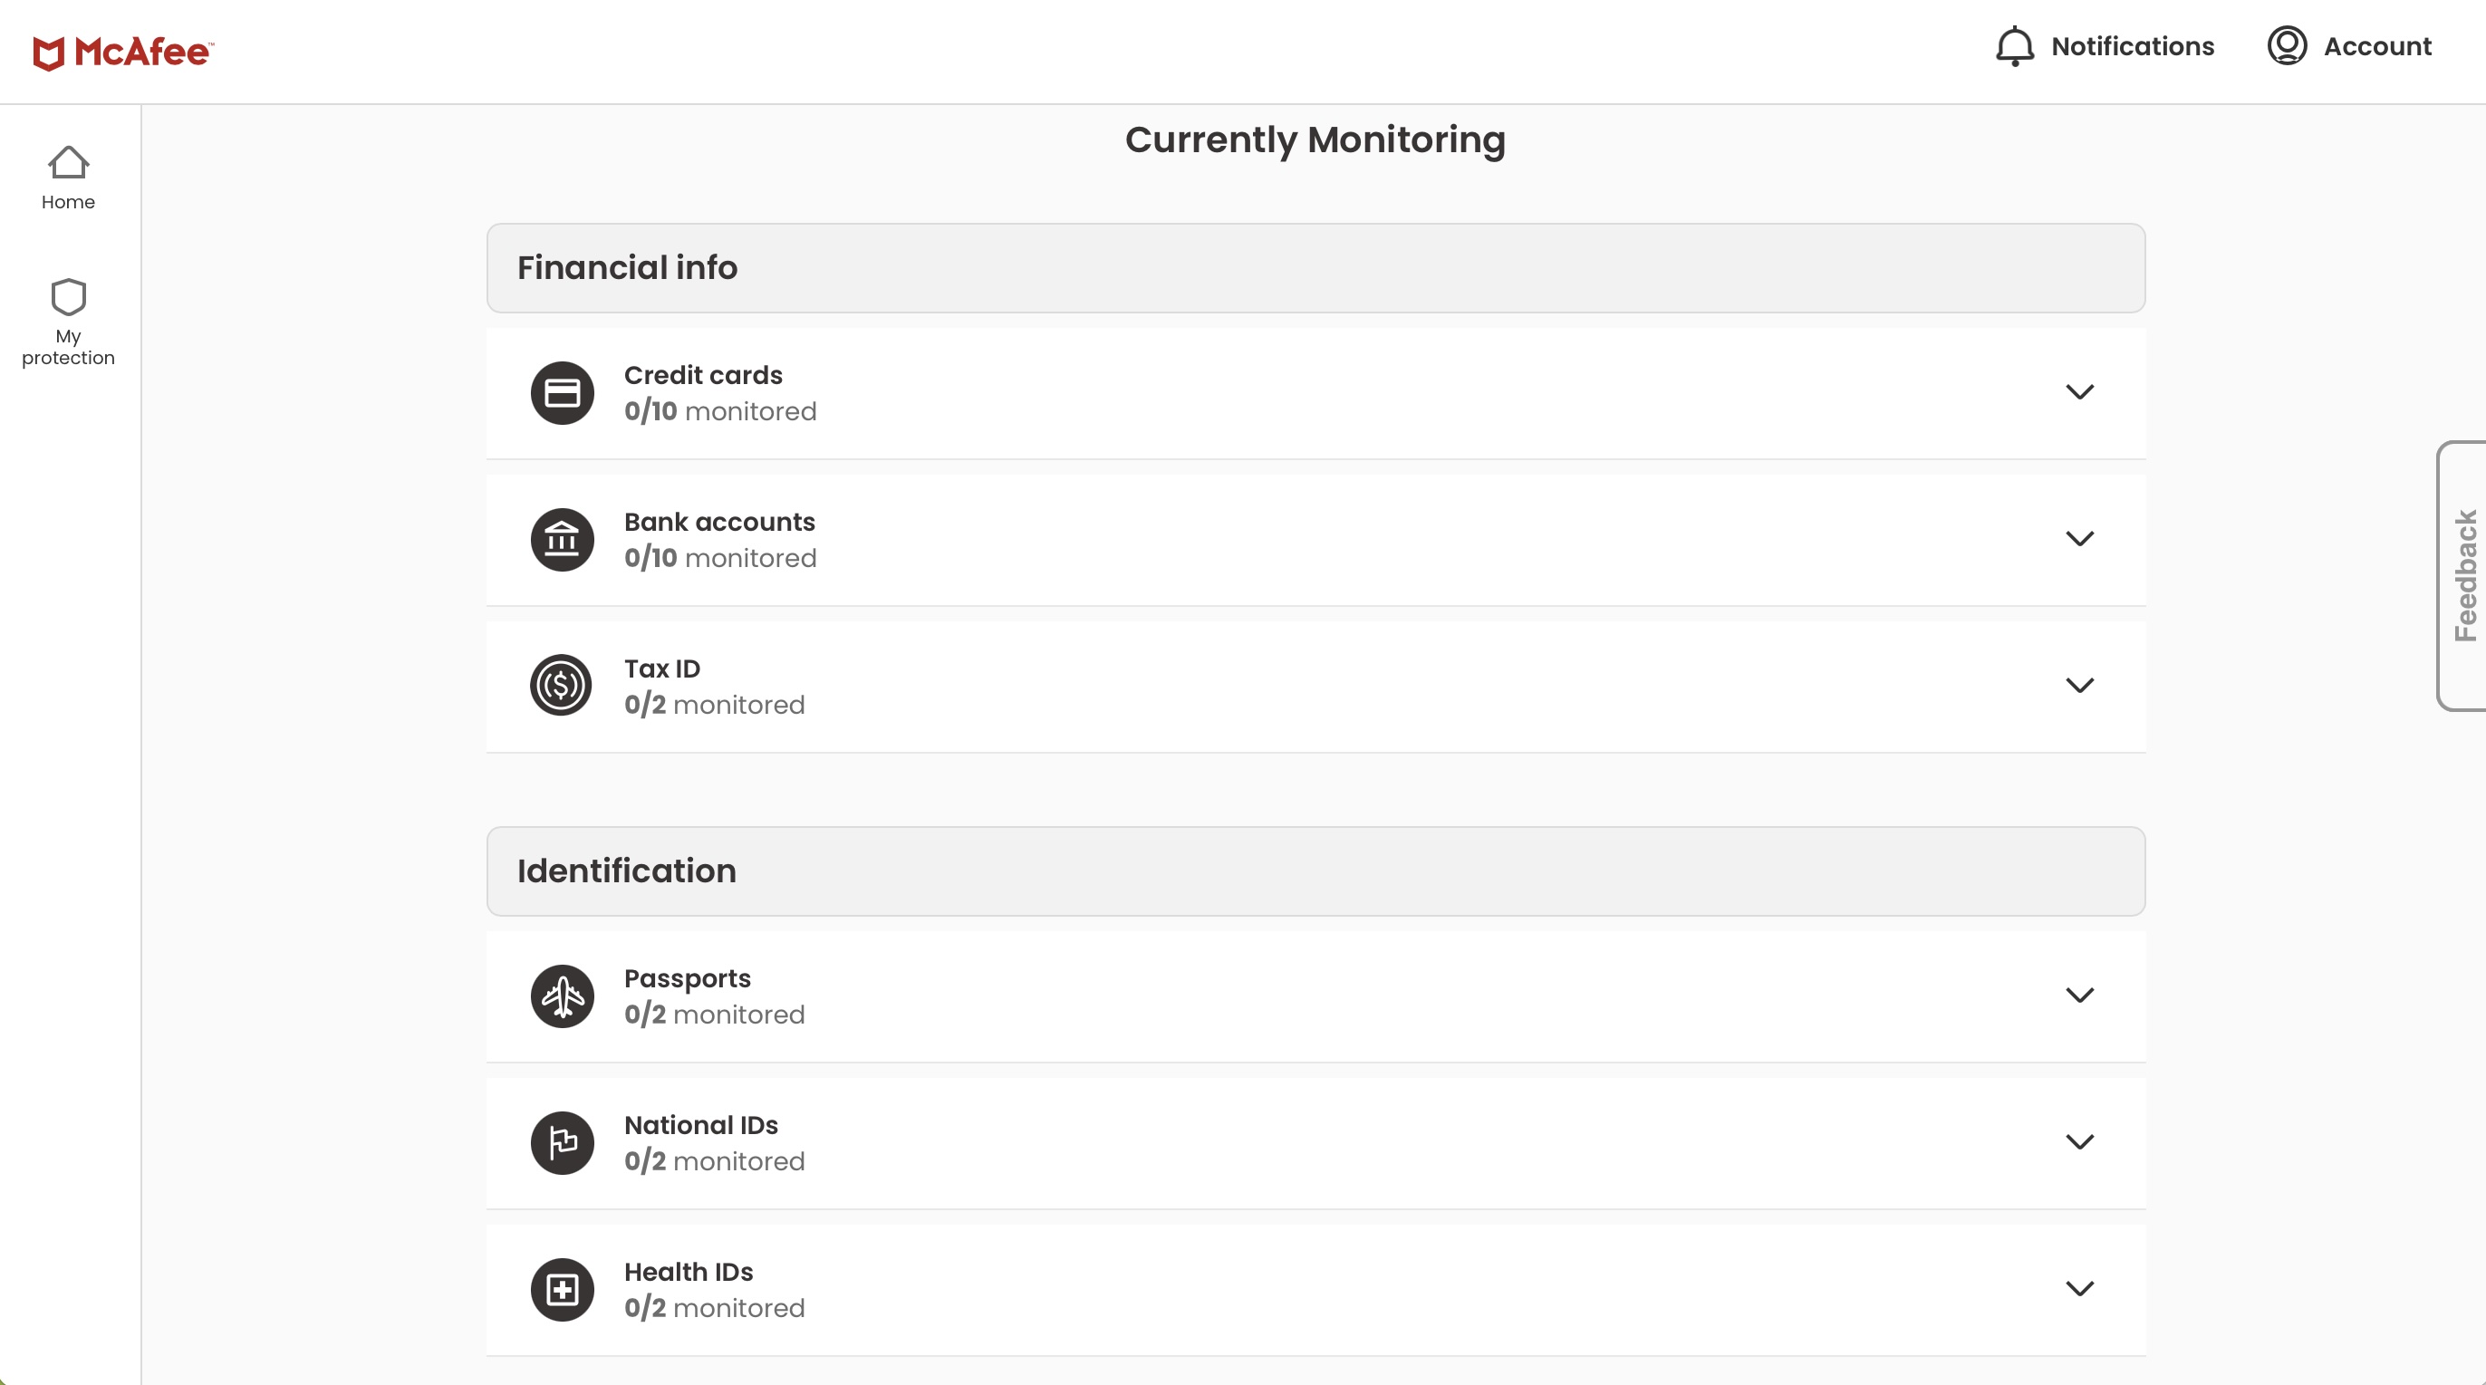Open the Notifications bell icon
Image resolution: width=2486 pixels, height=1385 pixels.
2014,46
